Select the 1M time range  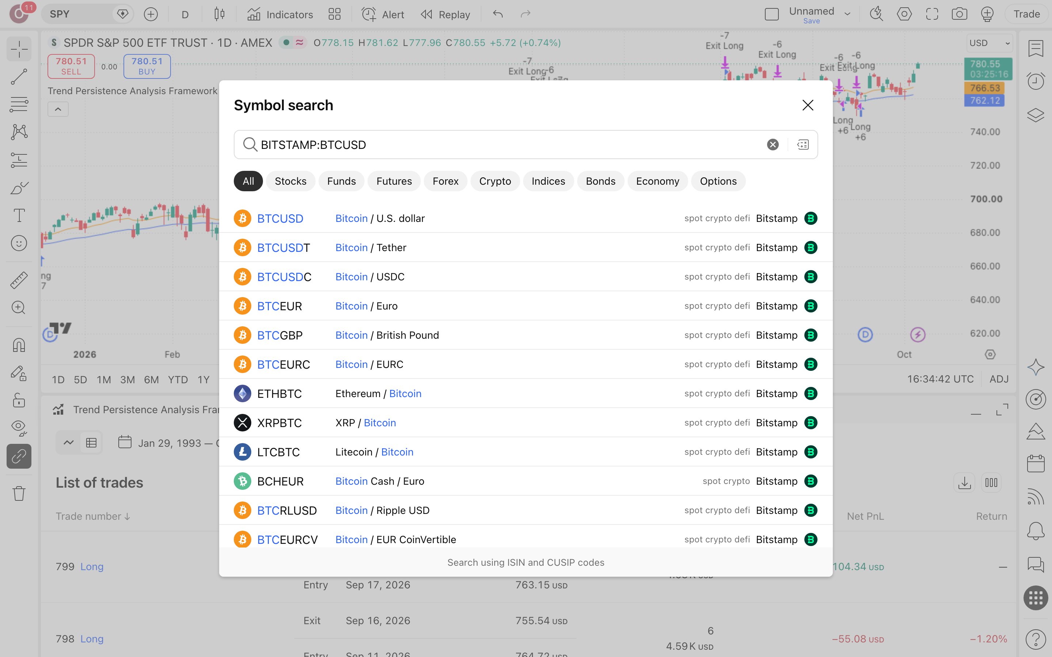[104, 380]
